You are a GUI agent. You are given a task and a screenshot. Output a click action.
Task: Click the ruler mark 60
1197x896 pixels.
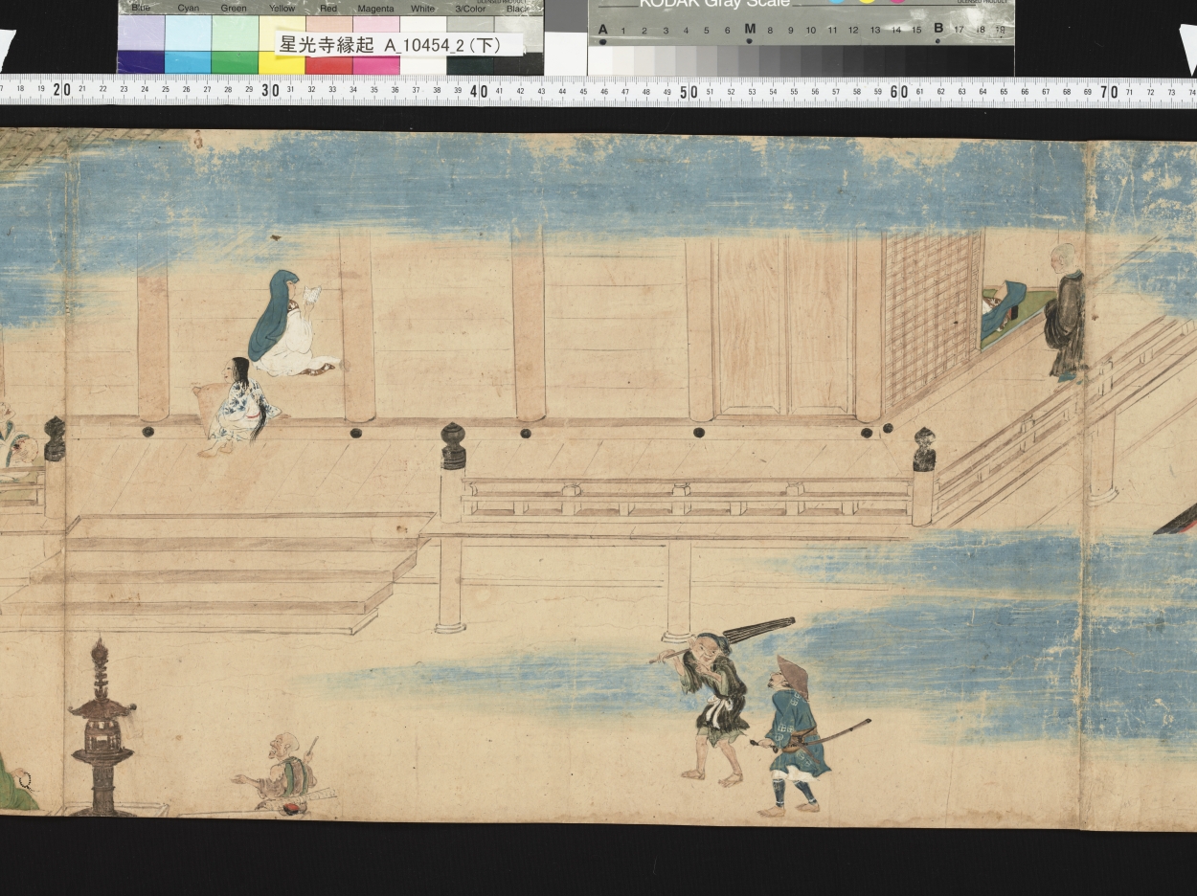click(897, 91)
